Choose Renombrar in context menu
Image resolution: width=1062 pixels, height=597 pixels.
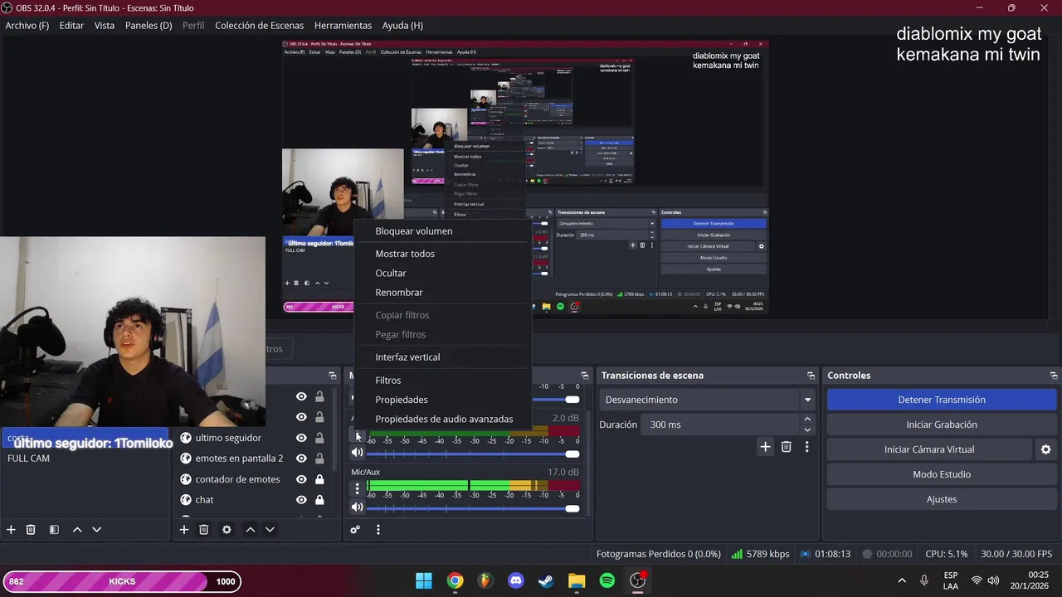(x=442, y=293)
